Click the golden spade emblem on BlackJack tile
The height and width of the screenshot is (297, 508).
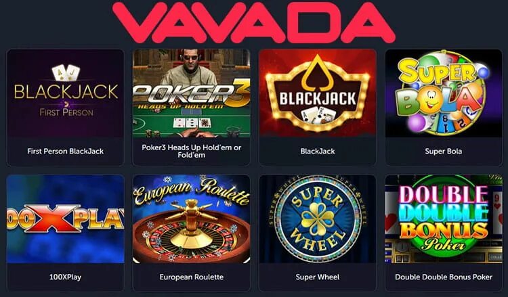pyautogui.click(x=318, y=73)
